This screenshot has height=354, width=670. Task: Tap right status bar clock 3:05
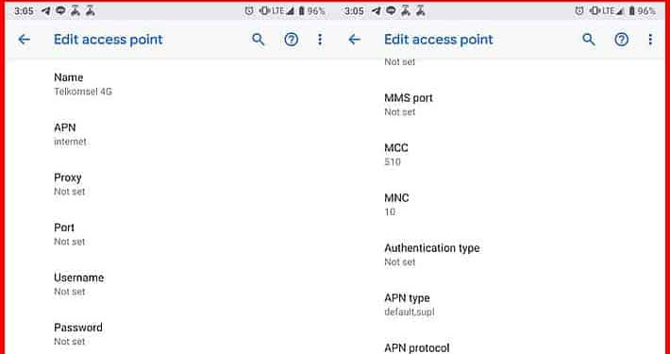(x=354, y=11)
